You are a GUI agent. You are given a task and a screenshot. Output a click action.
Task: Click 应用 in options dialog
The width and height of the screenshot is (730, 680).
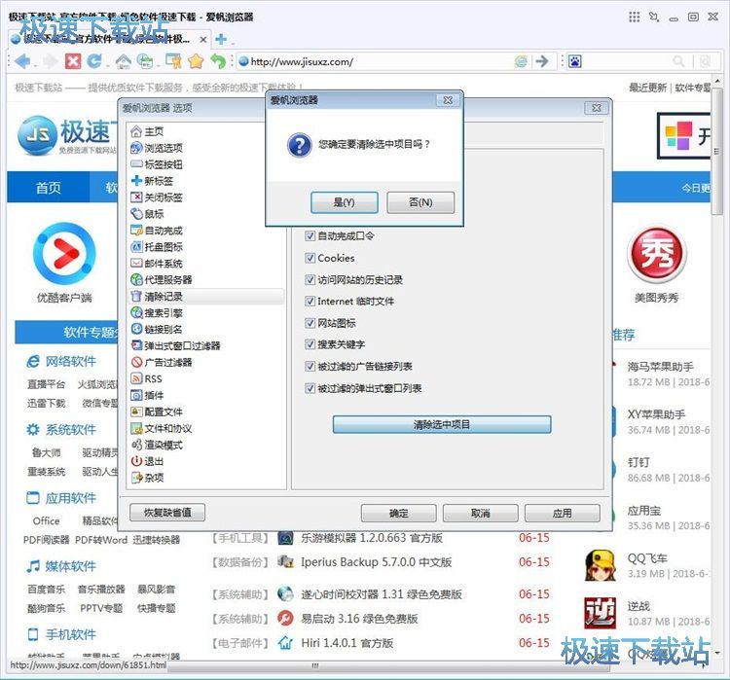(562, 513)
